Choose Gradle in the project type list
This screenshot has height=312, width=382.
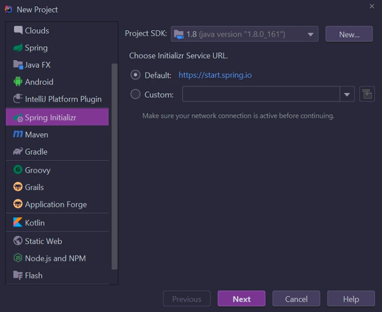(57, 151)
